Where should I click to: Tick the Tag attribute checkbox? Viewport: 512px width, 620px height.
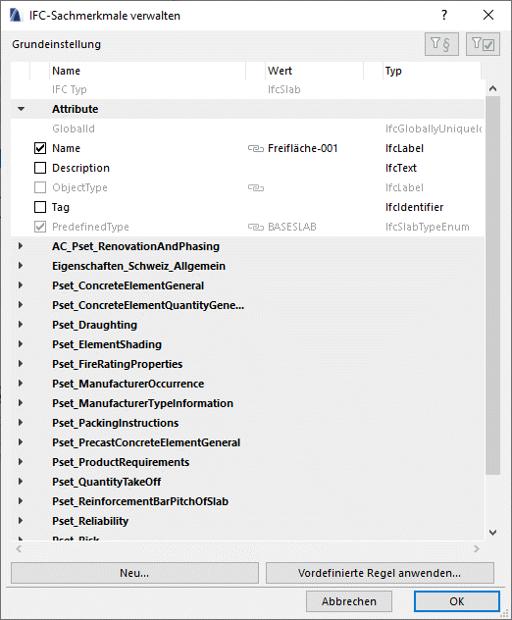point(40,207)
